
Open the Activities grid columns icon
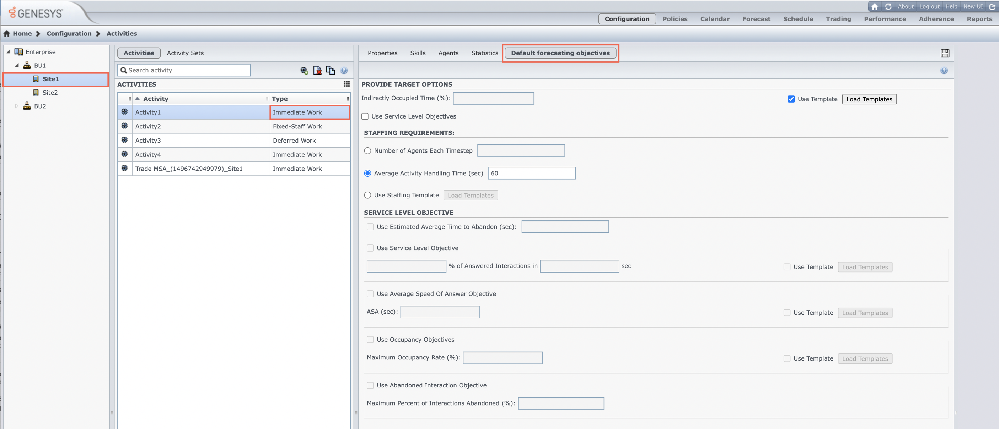click(x=346, y=84)
